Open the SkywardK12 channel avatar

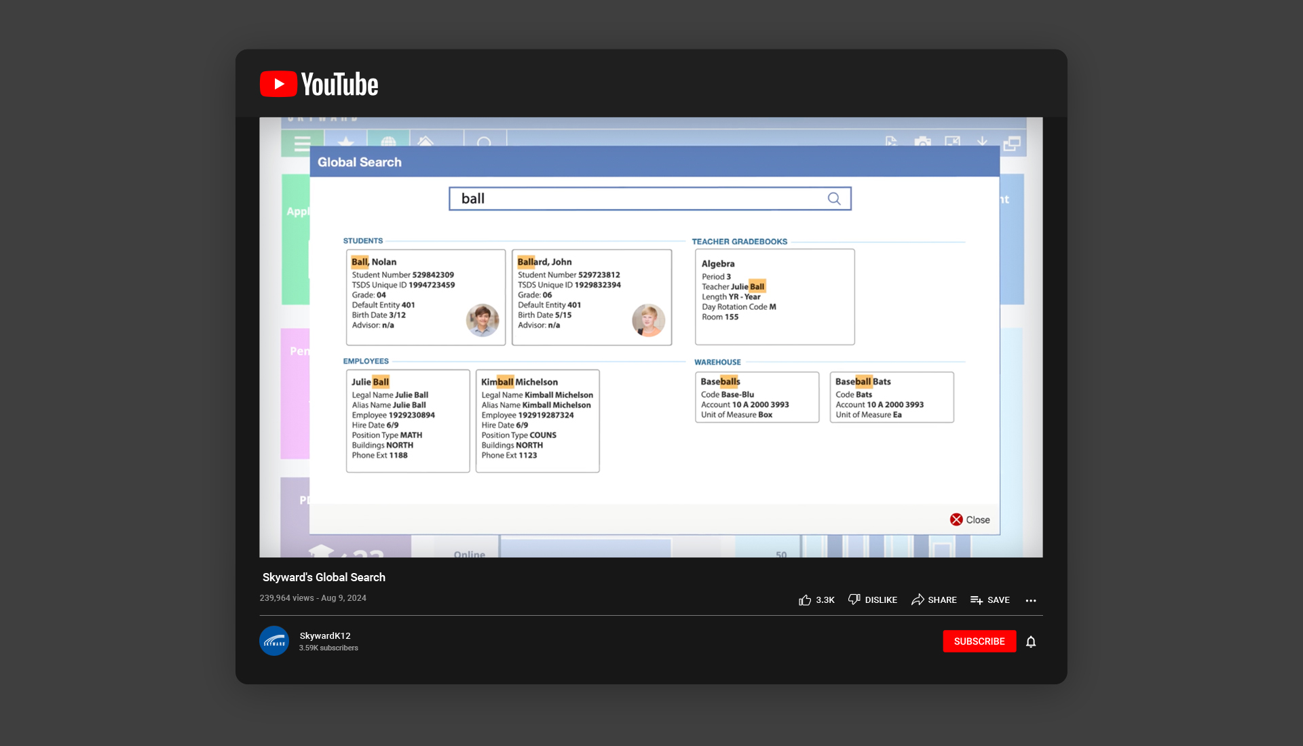[274, 641]
